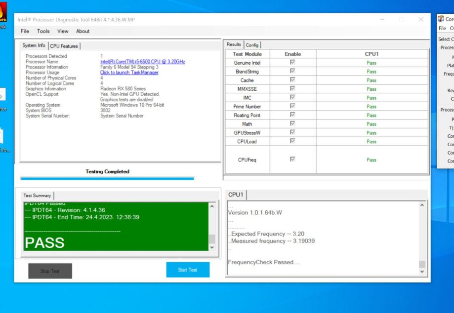Open the View menu
This screenshot has width=454, height=313.
click(x=63, y=31)
